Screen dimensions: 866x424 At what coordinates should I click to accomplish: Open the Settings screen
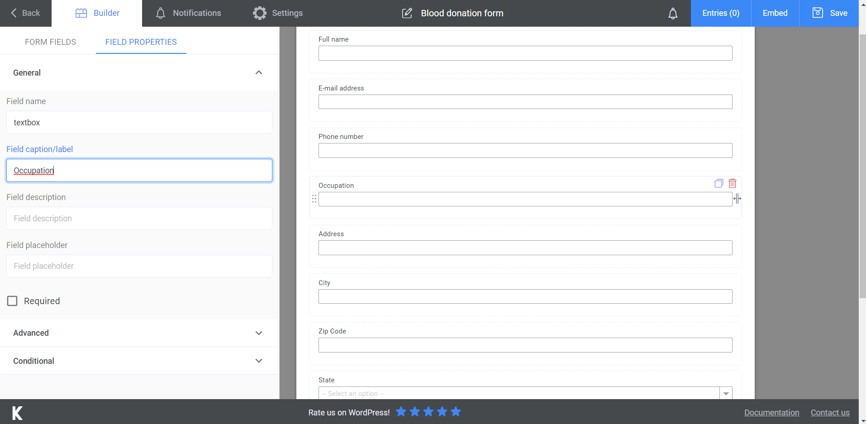pos(277,13)
